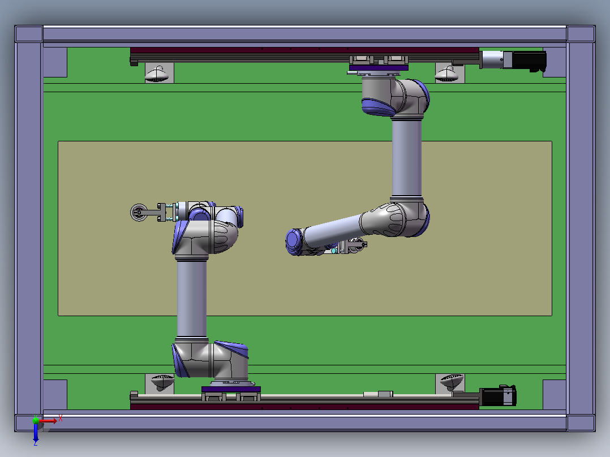Click the purple base plate of the top robot carriage
The width and height of the screenshot is (610, 457).
[x=379, y=68]
